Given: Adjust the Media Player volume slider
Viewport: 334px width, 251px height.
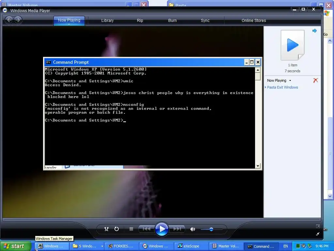Looking at the screenshot, I should click(x=211, y=229).
